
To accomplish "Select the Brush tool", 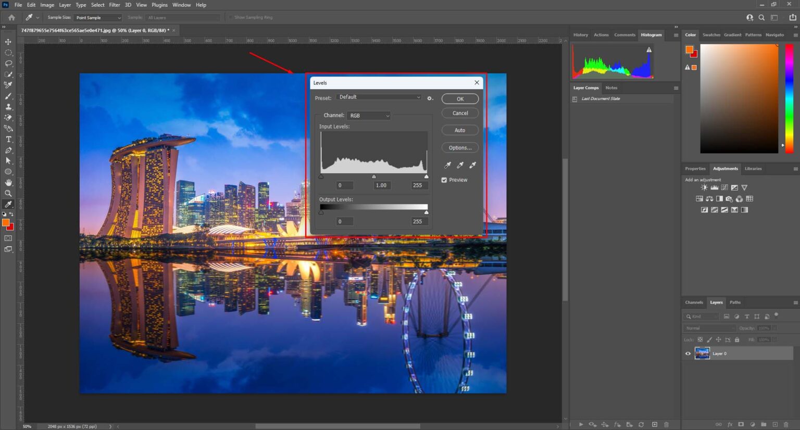I will (x=8, y=96).
